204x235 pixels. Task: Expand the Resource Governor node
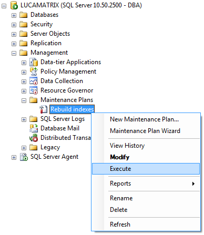24,91
